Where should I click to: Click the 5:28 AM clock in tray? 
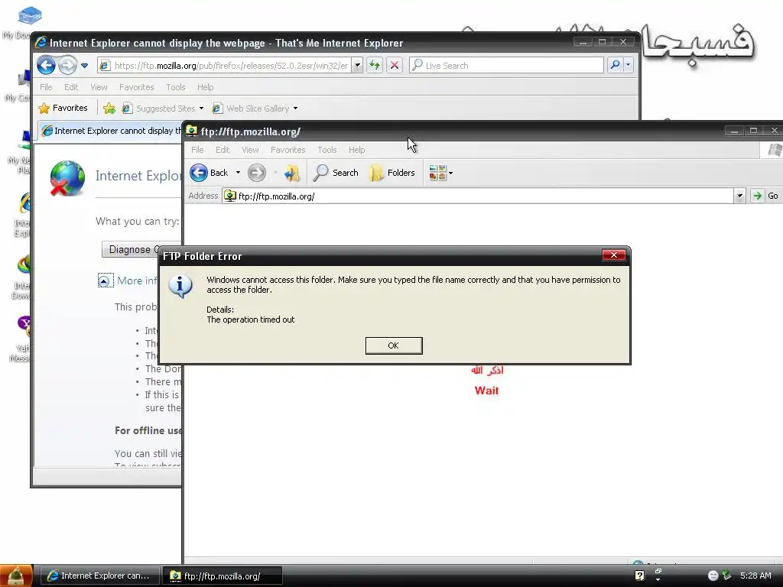point(755,576)
